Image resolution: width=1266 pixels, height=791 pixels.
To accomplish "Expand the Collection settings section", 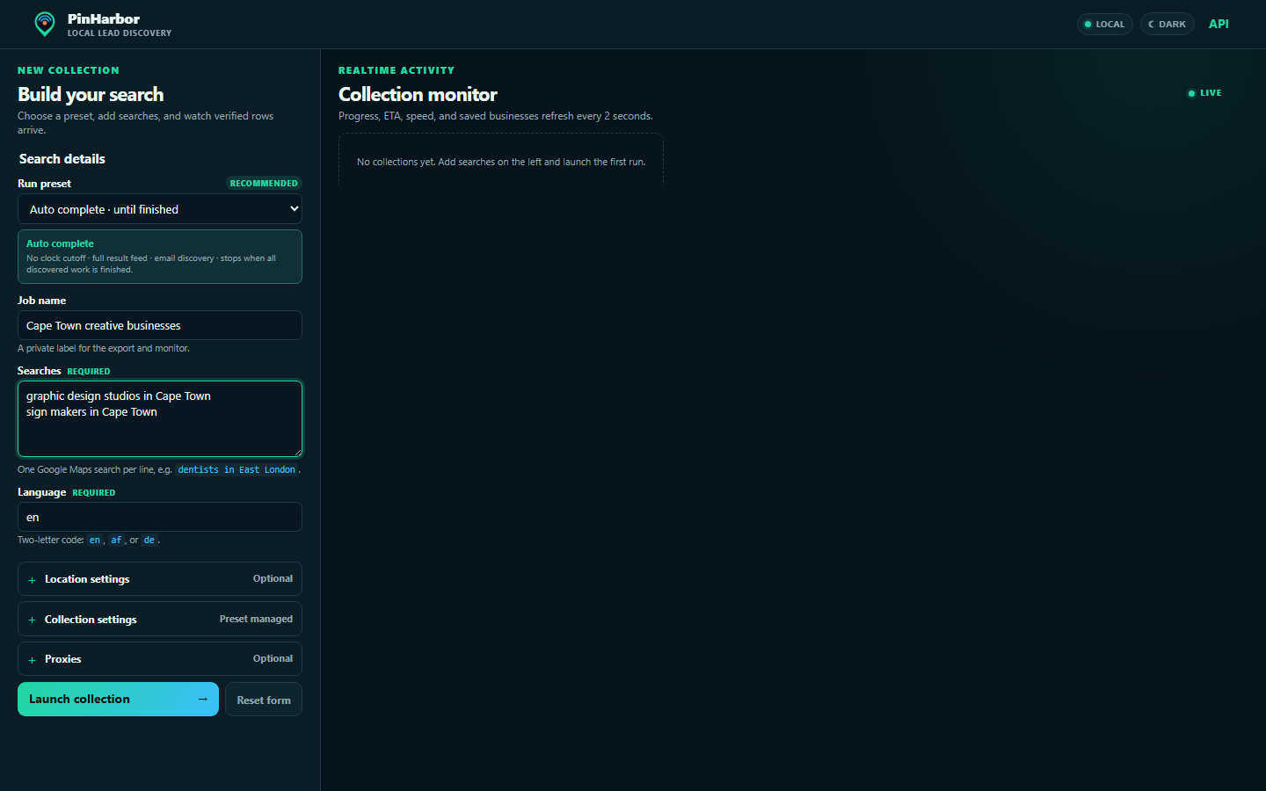I will 160,619.
